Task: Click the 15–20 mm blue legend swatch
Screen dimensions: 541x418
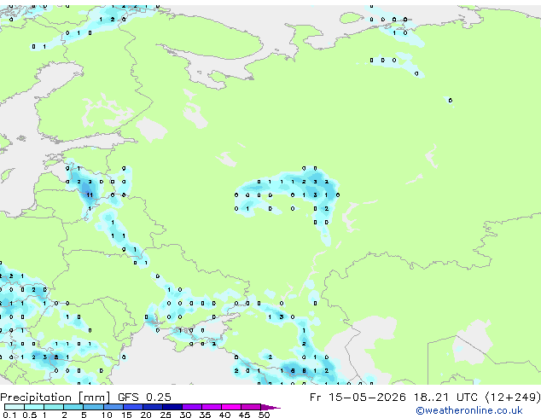Action: coord(133,407)
